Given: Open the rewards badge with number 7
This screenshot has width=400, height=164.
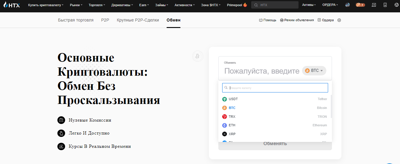Looking at the screenshot, I should pos(360,5).
